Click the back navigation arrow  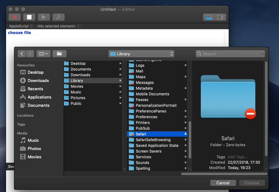(22, 54)
